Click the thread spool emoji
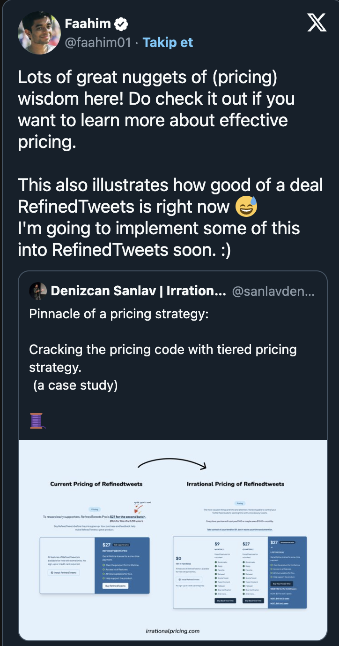 (37, 421)
